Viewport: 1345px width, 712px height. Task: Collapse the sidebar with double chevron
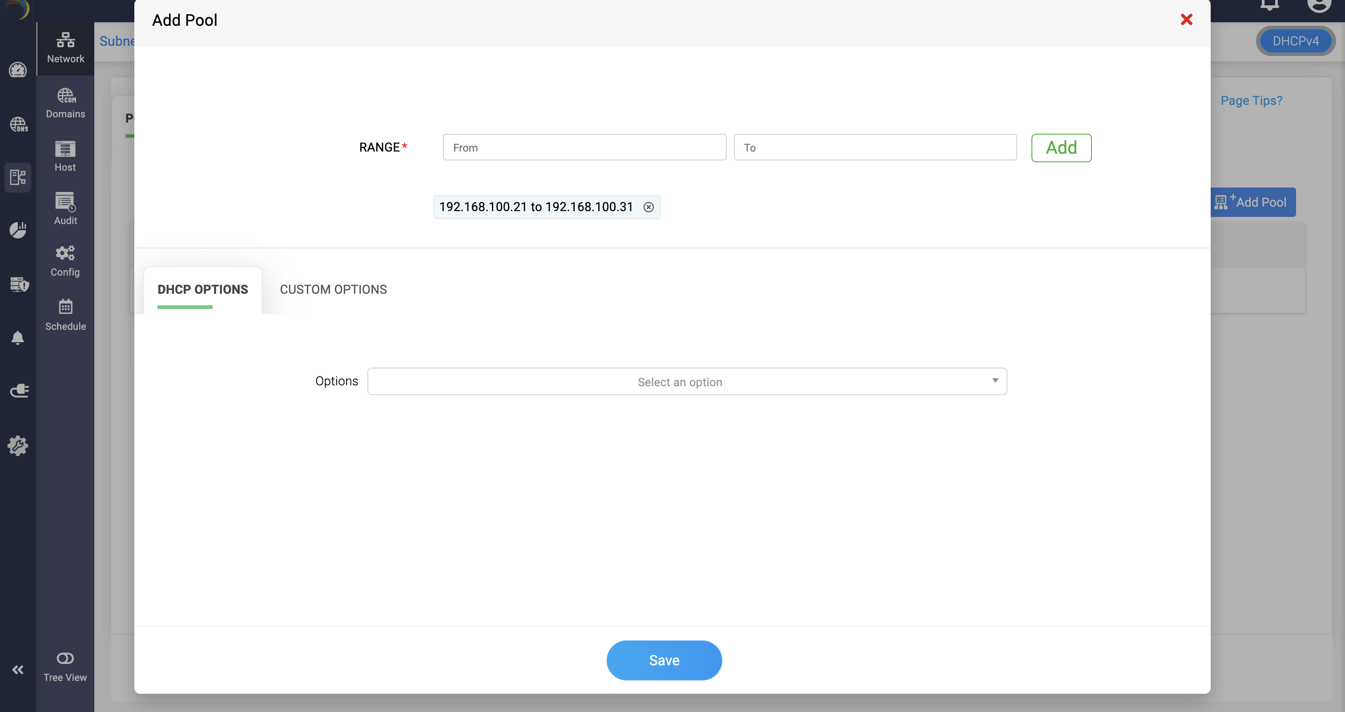point(18,670)
